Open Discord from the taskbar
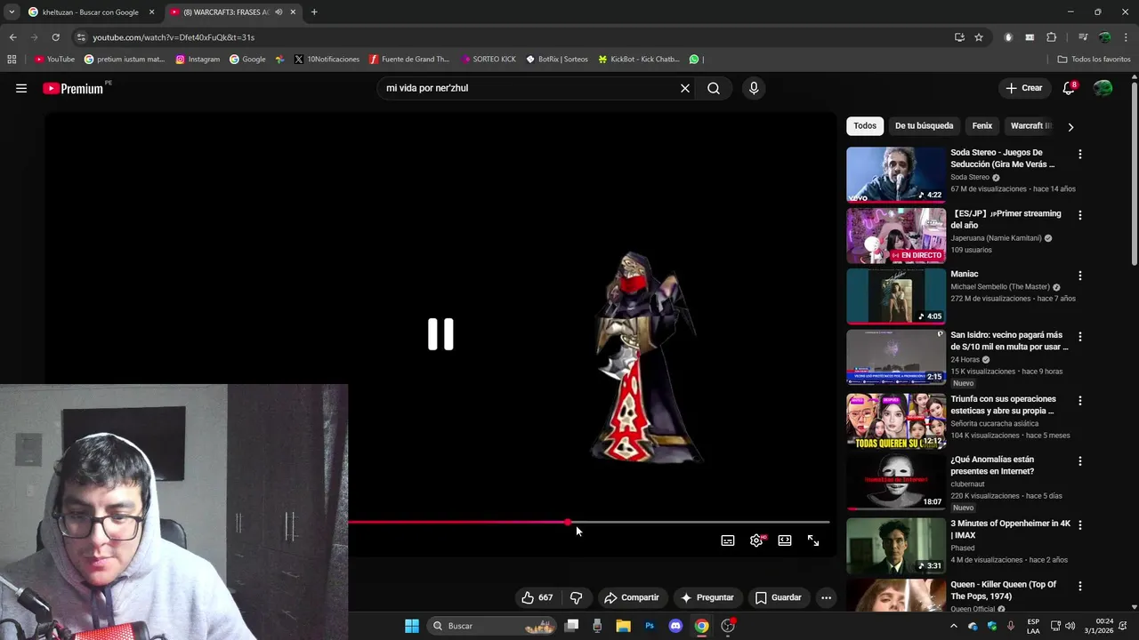 coord(675,626)
